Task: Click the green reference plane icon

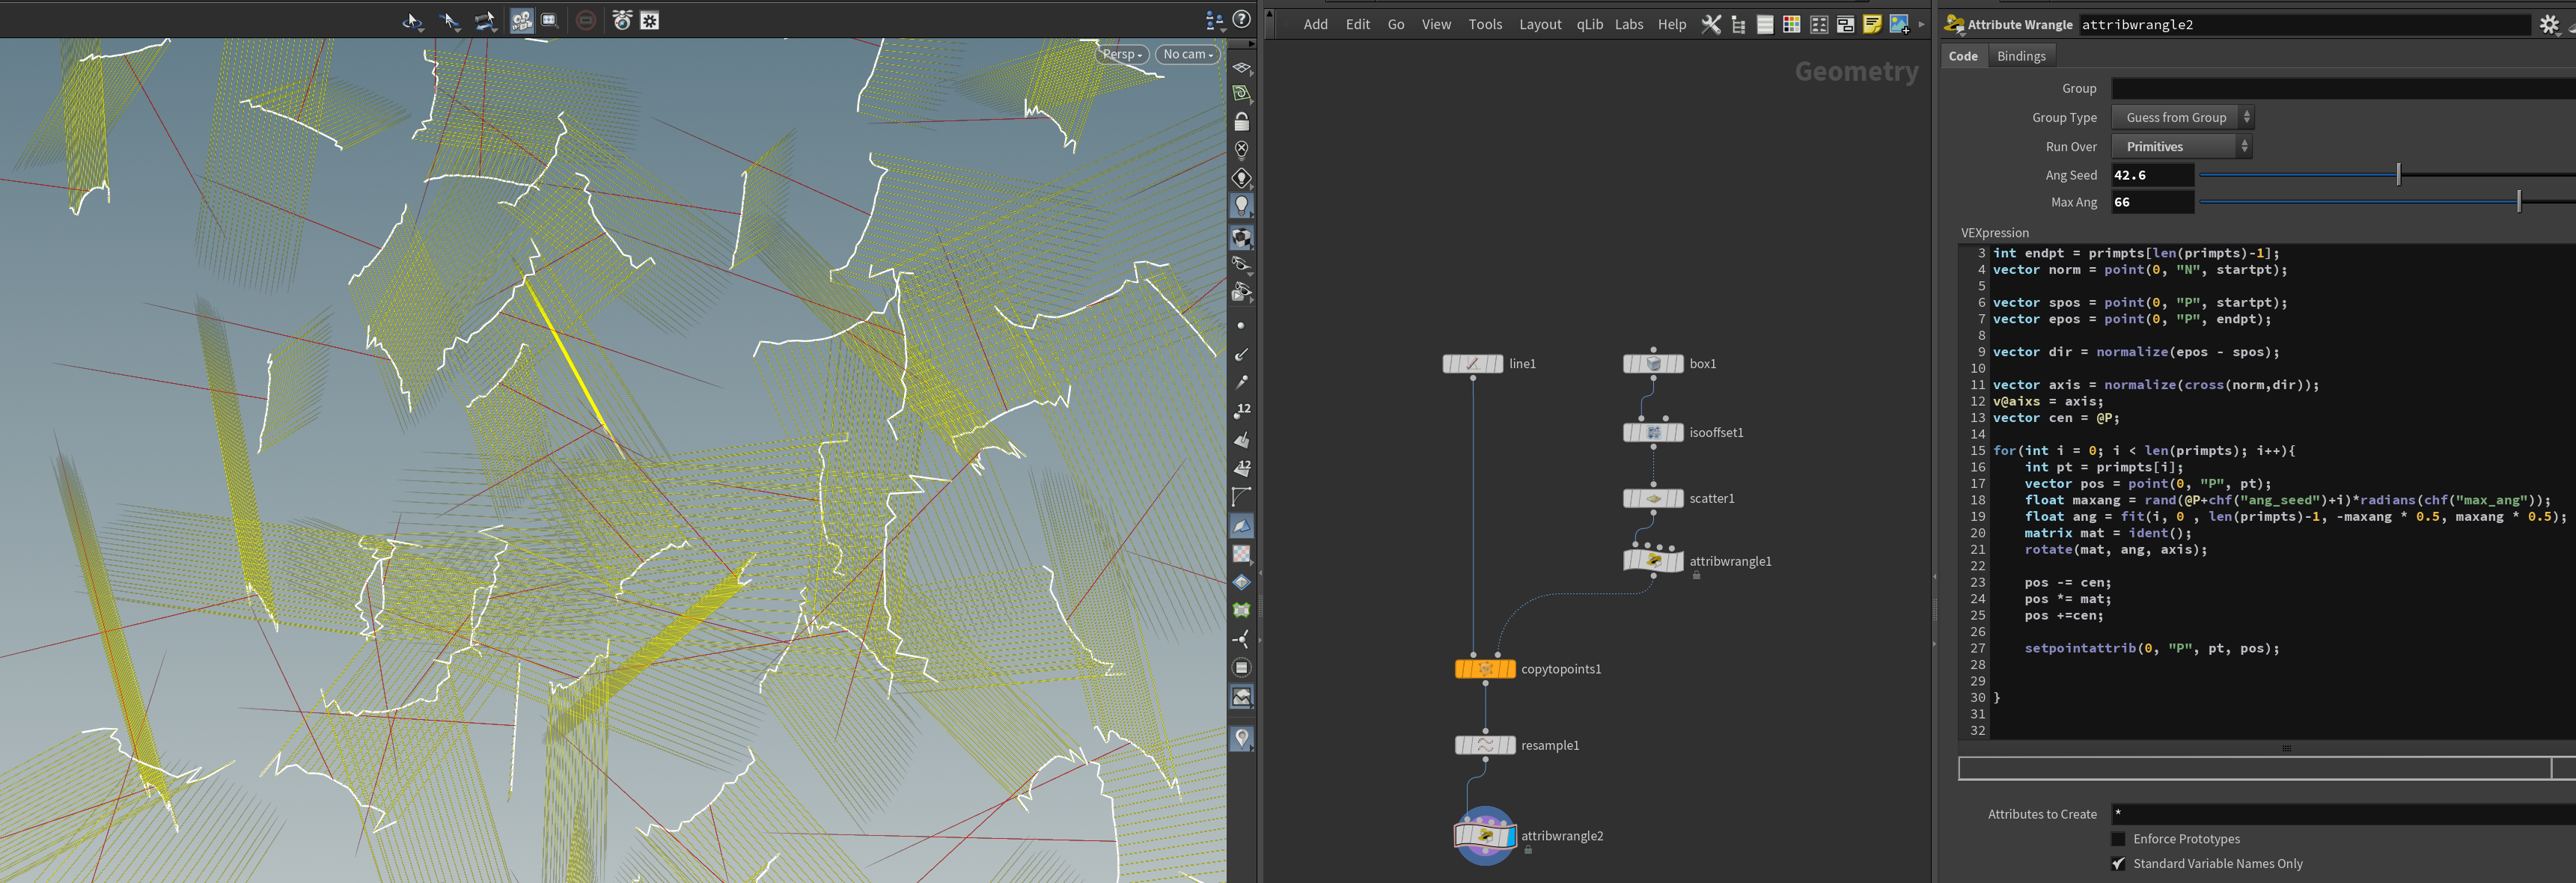Action: coord(1241,93)
